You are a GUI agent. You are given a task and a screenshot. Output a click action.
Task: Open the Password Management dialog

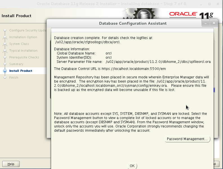tap(187, 139)
